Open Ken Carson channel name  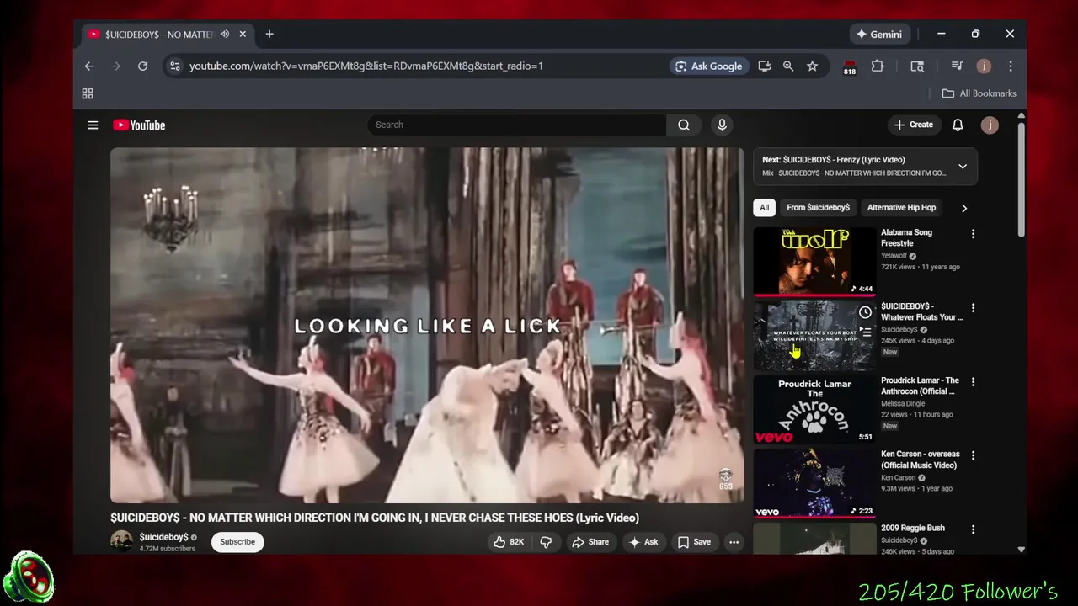point(898,477)
